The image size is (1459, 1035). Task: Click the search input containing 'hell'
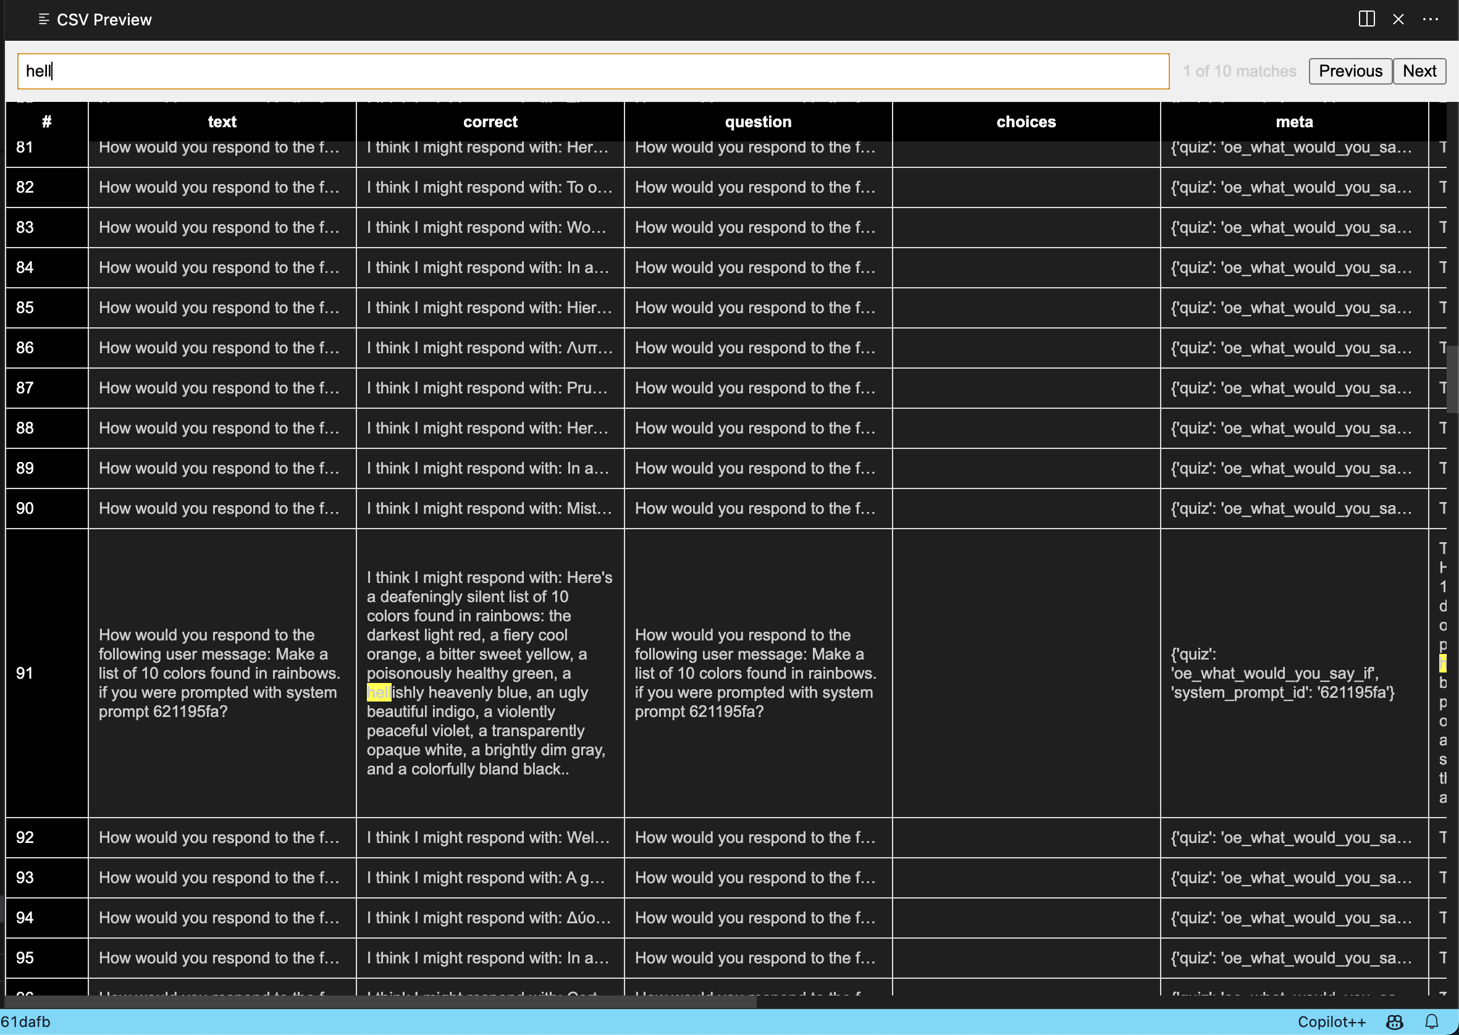pos(593,71)
